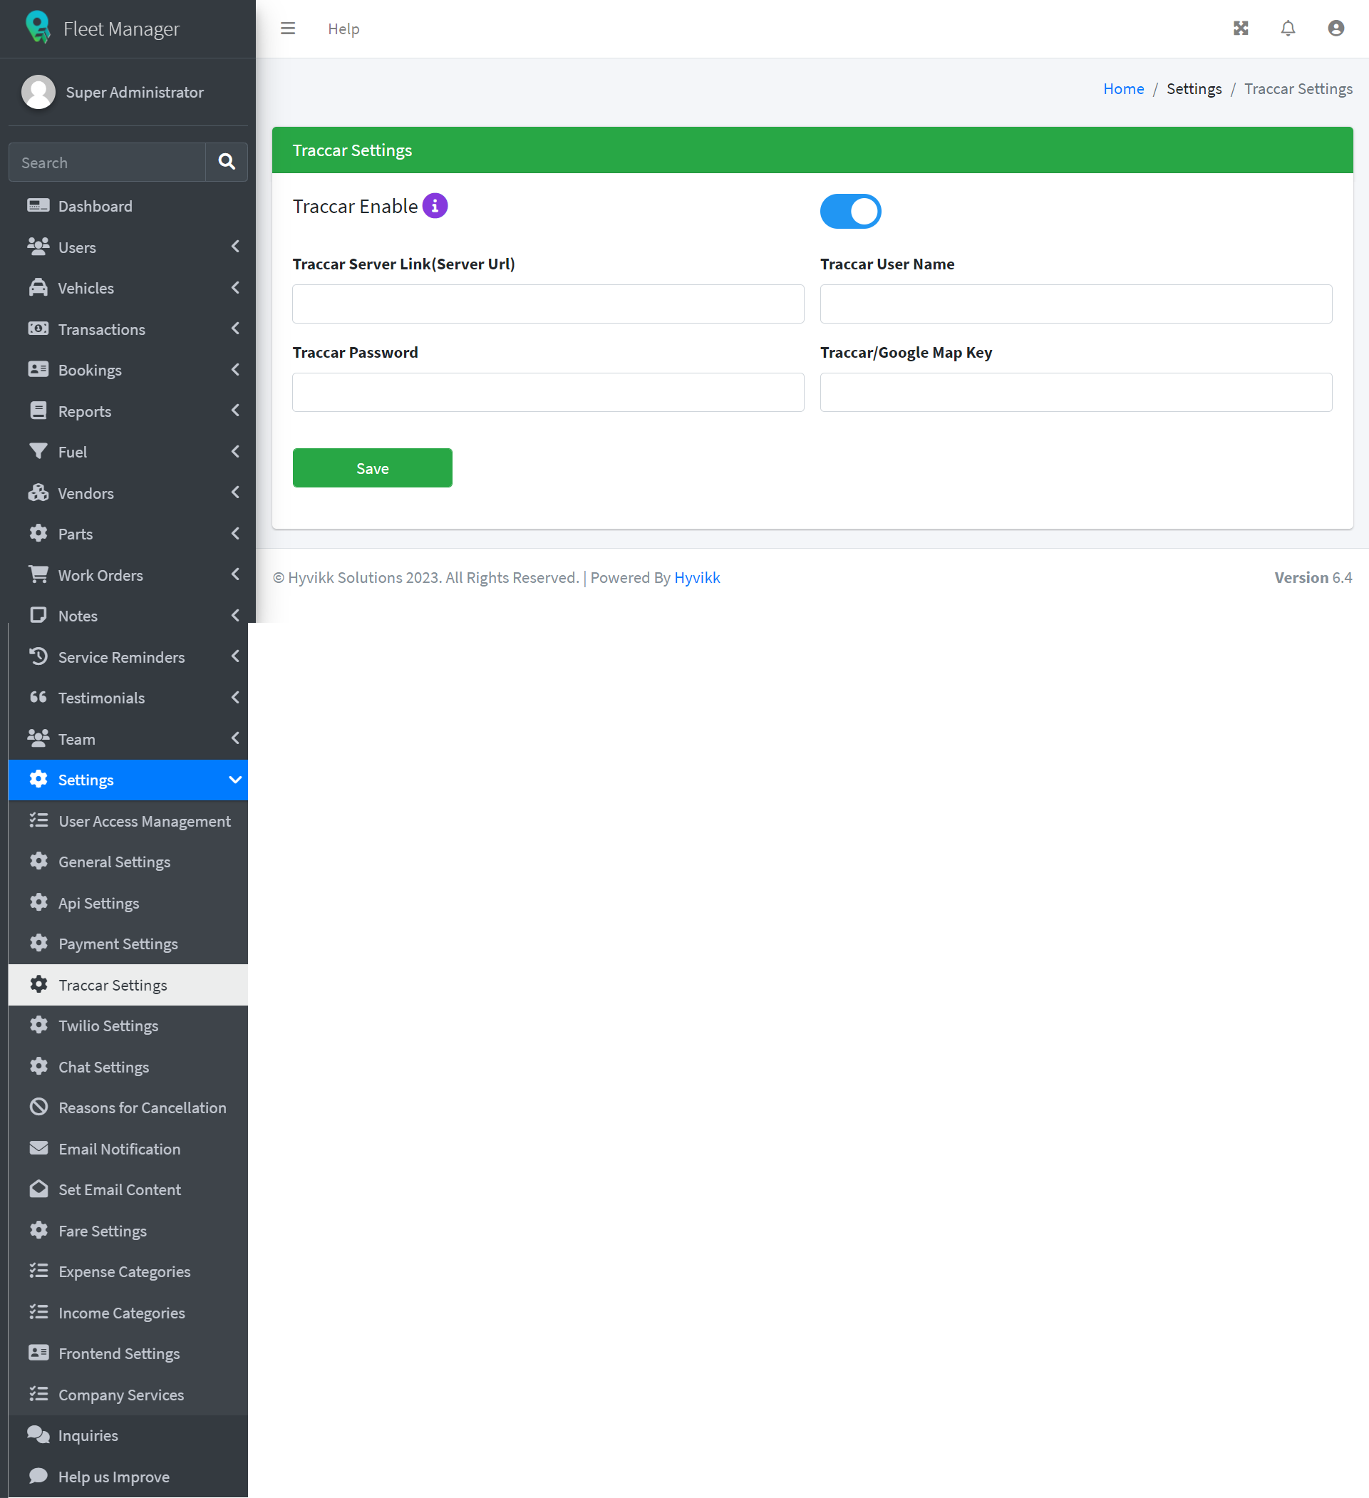Open Fare Settings submenu item

click(128, 1231)
